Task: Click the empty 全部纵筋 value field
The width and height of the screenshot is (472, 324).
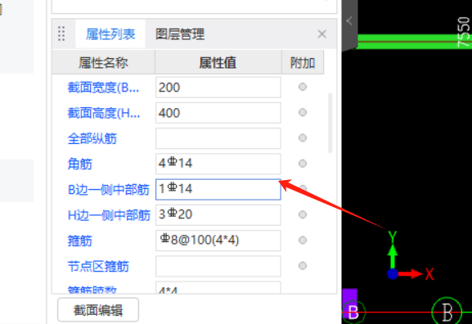Action: (218, 138)
